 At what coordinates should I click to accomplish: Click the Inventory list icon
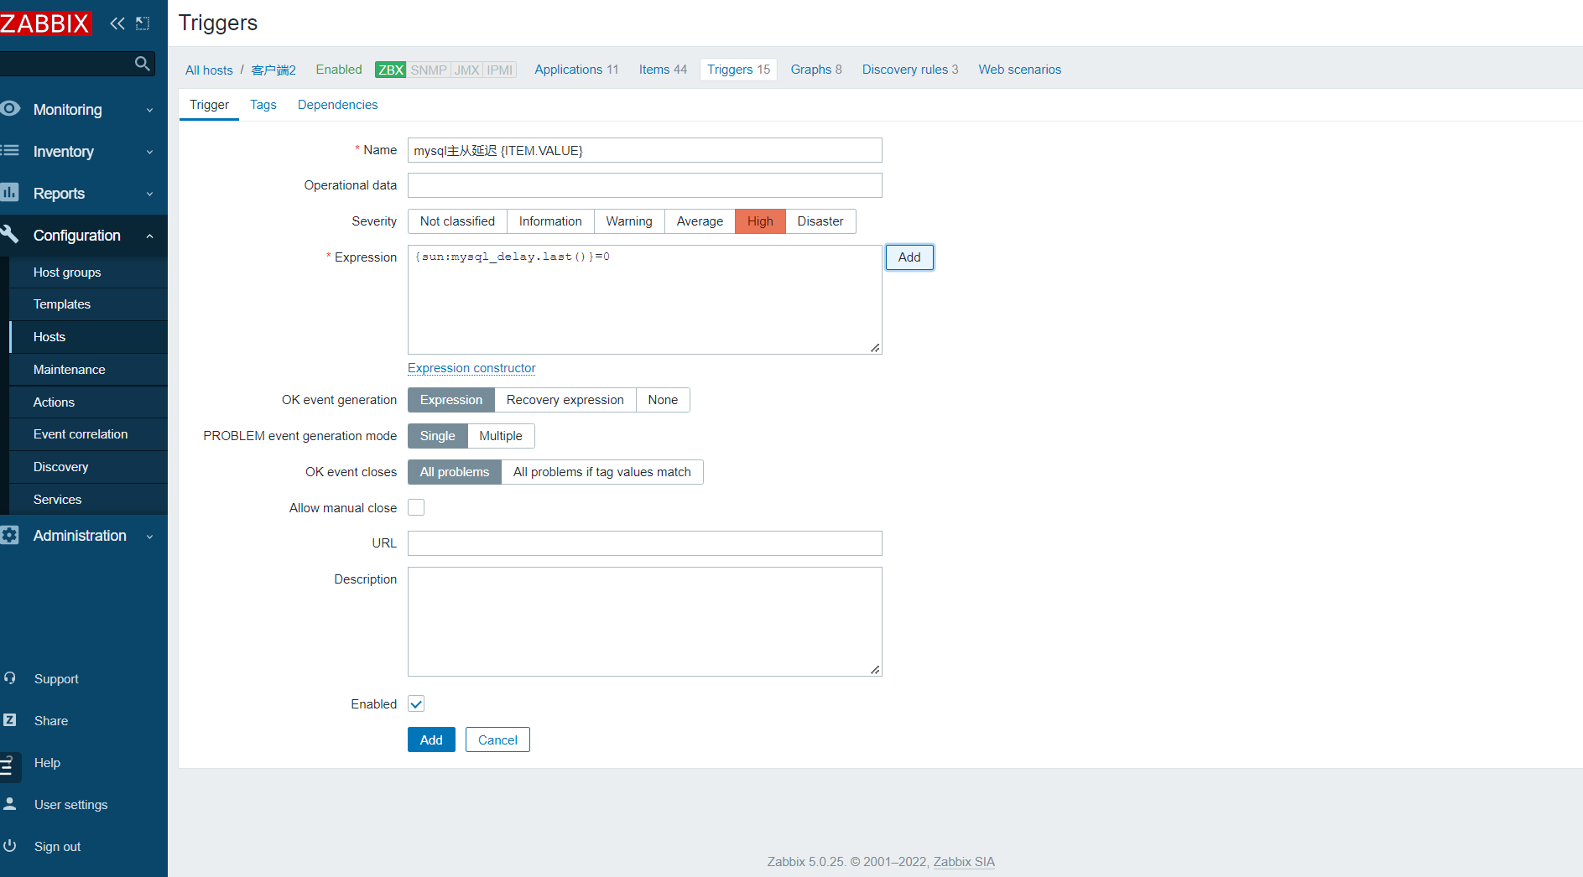tap(10, 151)
